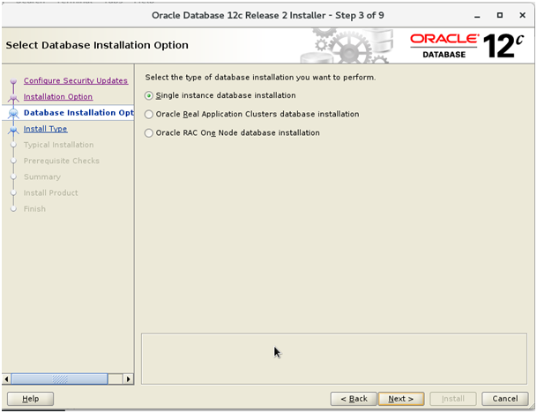Image resolution: width=537 pixels, height=413 pixels.
Task: Click step marker icon beside Configure Security Updates
Action: click(13, 82)
